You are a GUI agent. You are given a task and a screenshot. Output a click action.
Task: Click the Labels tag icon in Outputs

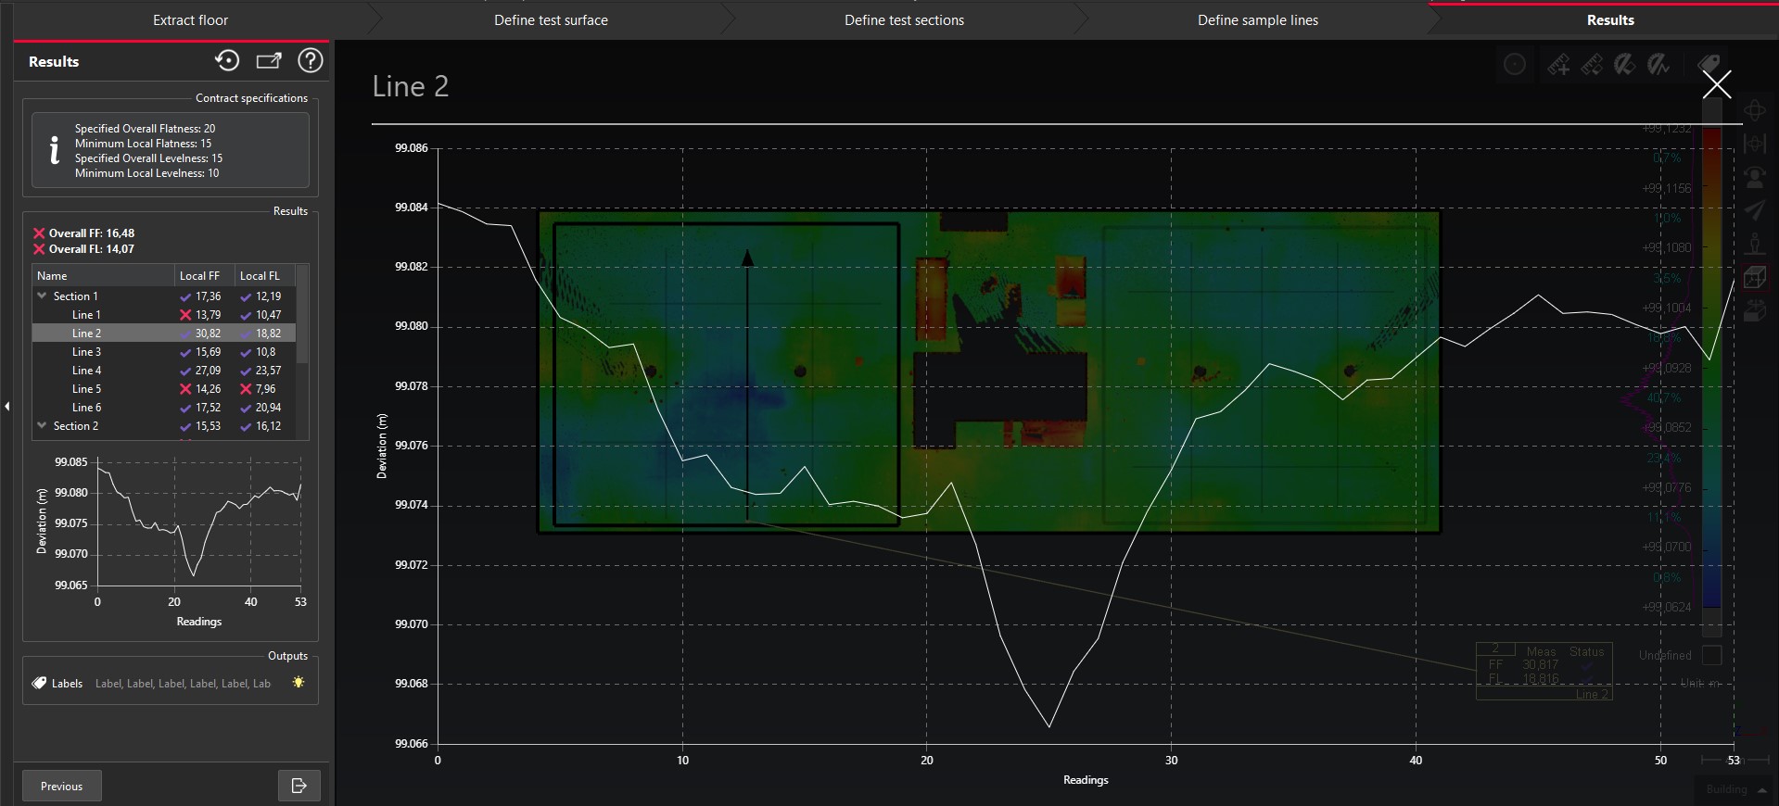39,683
